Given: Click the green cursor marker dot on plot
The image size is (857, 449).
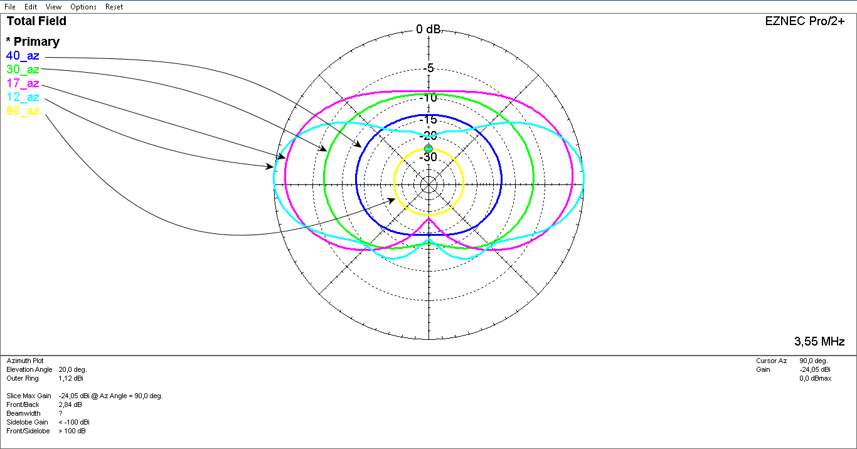Looking at the screenshot, I should coord(428,148).
